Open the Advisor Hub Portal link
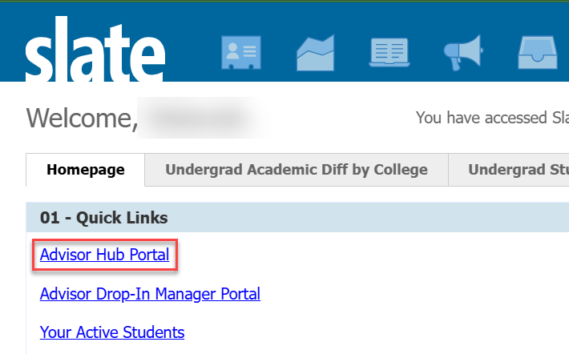 104,255
